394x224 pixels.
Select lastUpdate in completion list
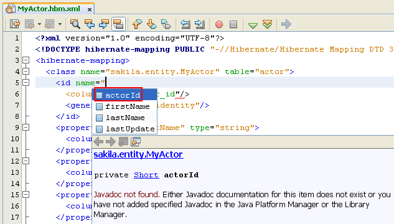click(125, 129)
